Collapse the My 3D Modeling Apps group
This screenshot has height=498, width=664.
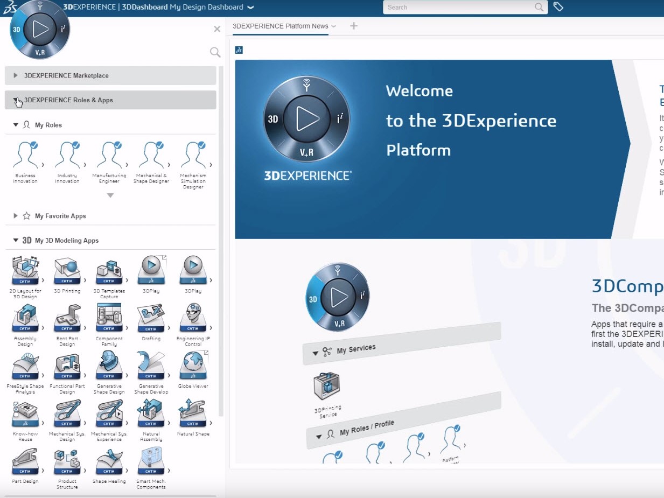[16, 240]
